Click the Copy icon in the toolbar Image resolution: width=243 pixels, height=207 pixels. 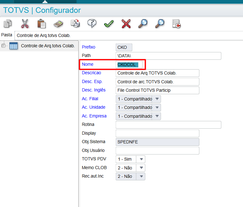[x=8, y=24]
